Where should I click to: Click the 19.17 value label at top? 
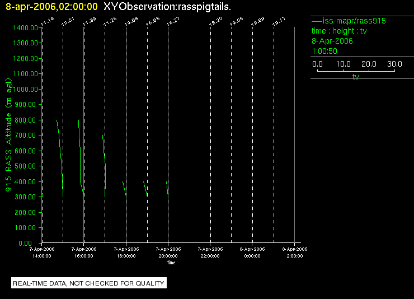(279, 21)
